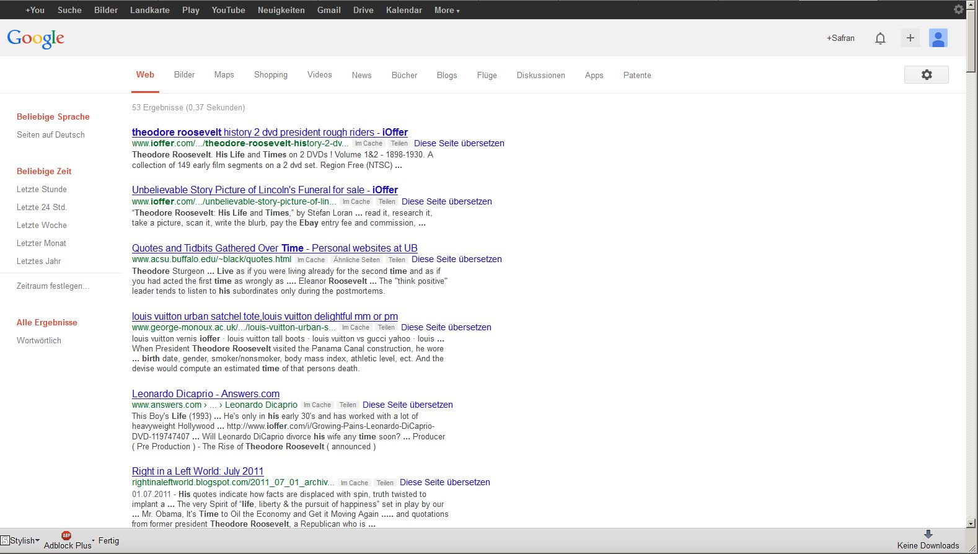The width and height of the screenshot is (978, 554).
Task: Switch to the News tab
Action: click(362, 76)
